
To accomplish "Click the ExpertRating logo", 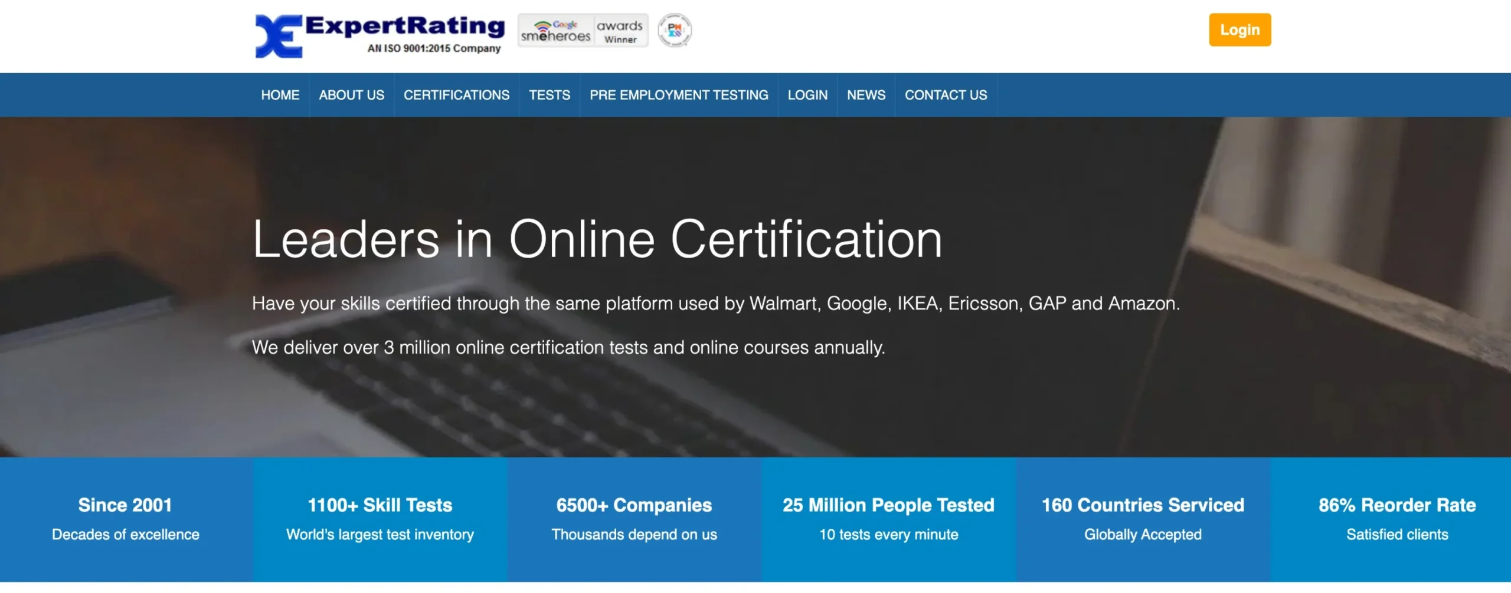I will [x=379, y=35].
